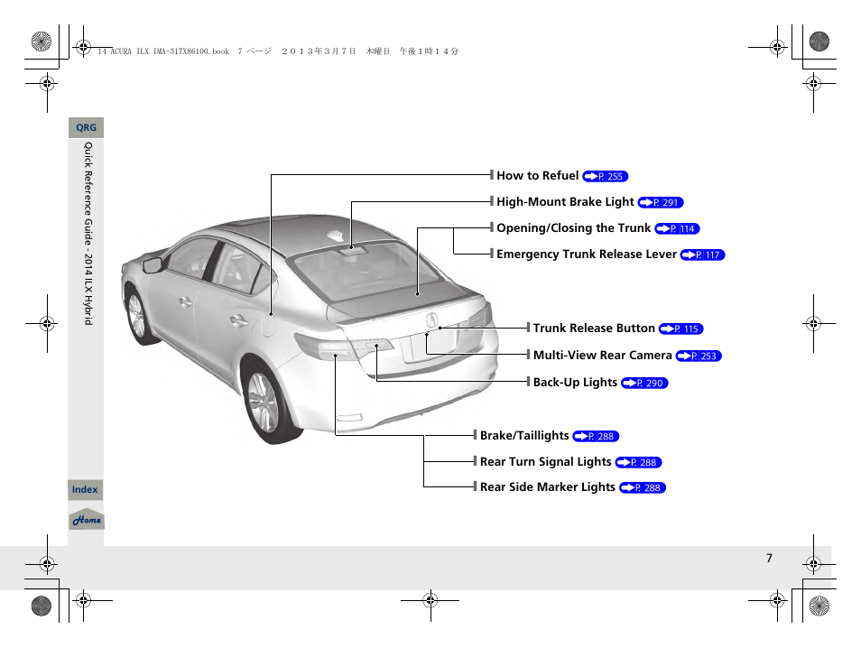Select 'Rear Turn Signal Lights' label

tap(545, 462)
